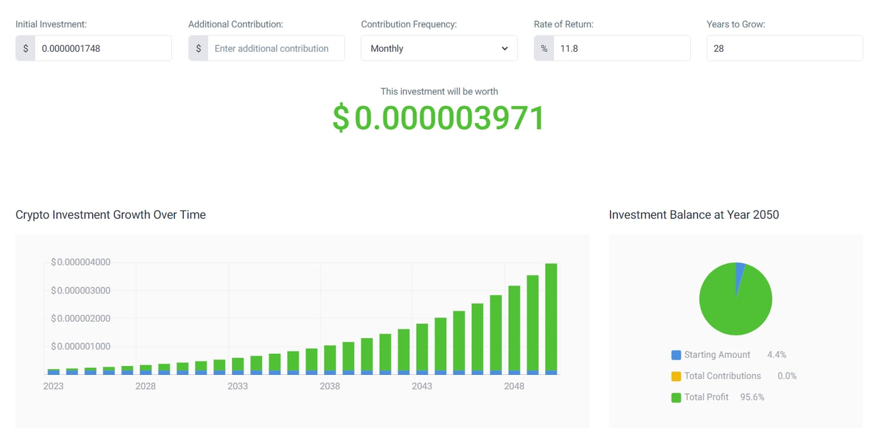Click the Investment Balance at Year 2050 heading
The image size is (873, 440).
pyautogui.click(x=694, y=215)
